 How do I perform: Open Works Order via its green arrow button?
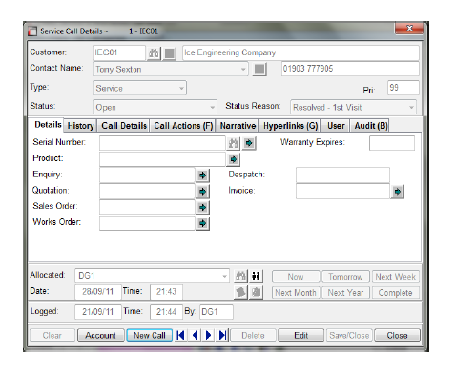point(202,223)
